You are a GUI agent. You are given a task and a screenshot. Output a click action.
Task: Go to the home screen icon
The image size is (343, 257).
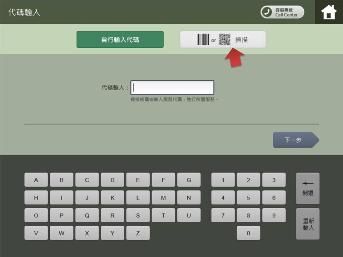coord(329,12)
